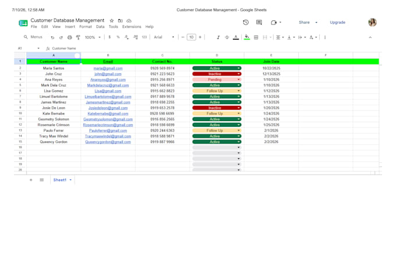
Task: Open text color picker
Action: 236,37
